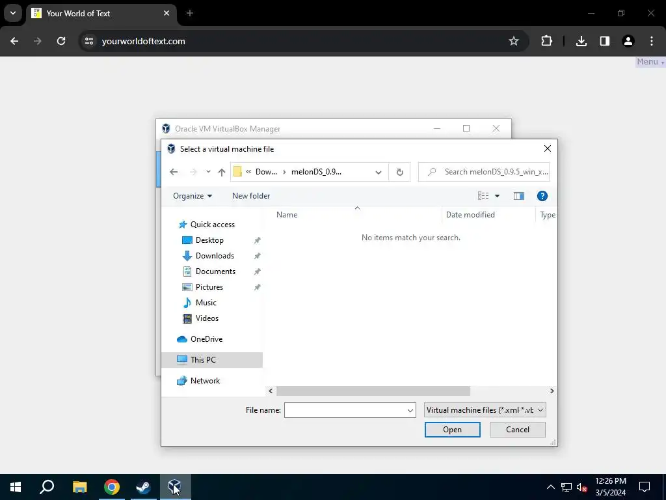Select Network in navigation pane
Screen dimensions: 666x500
pyautogui.click(x=205, y=380)
